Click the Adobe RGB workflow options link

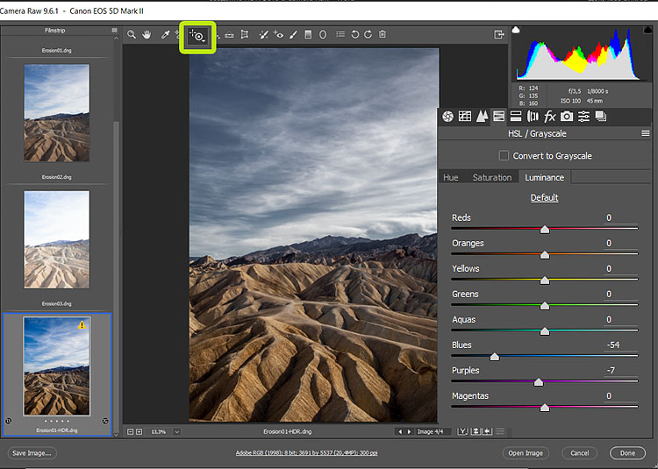click(304, 453)
